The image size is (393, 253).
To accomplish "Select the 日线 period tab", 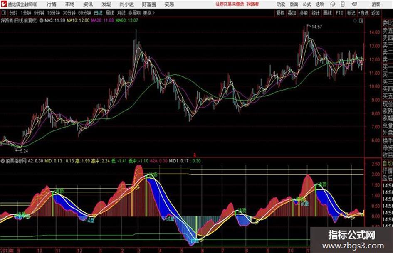I will (x=98, y=13).
